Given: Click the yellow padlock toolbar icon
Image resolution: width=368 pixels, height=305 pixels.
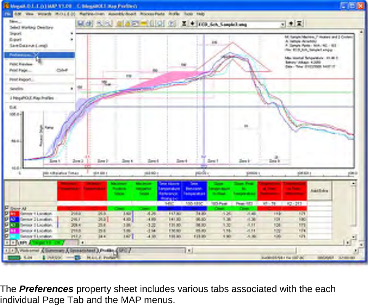Looking at the screenshot, I should pyautogui.click(x=128, y=24).
